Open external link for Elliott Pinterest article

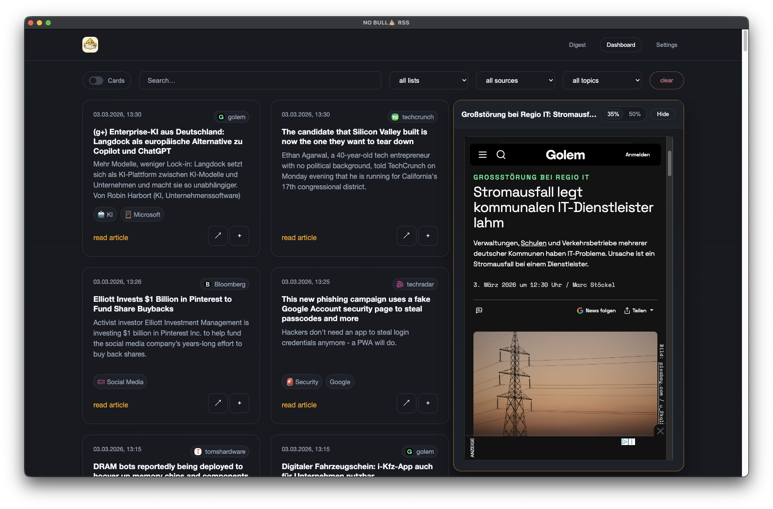click(x=218, y=403)
